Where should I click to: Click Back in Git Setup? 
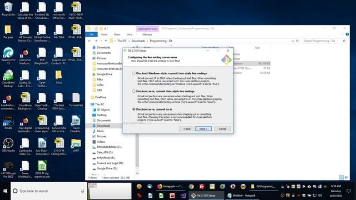[x=187, y=129]
